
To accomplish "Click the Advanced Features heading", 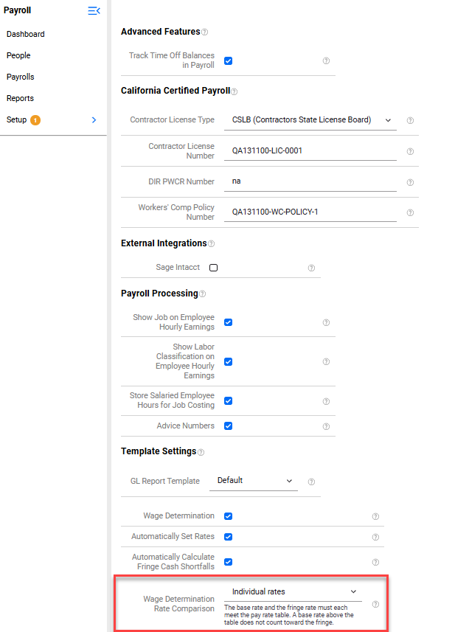I will [x=161, y=32].
